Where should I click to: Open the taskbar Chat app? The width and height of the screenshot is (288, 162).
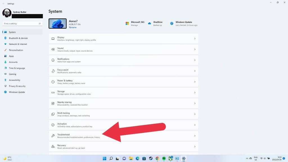[124, 158]
